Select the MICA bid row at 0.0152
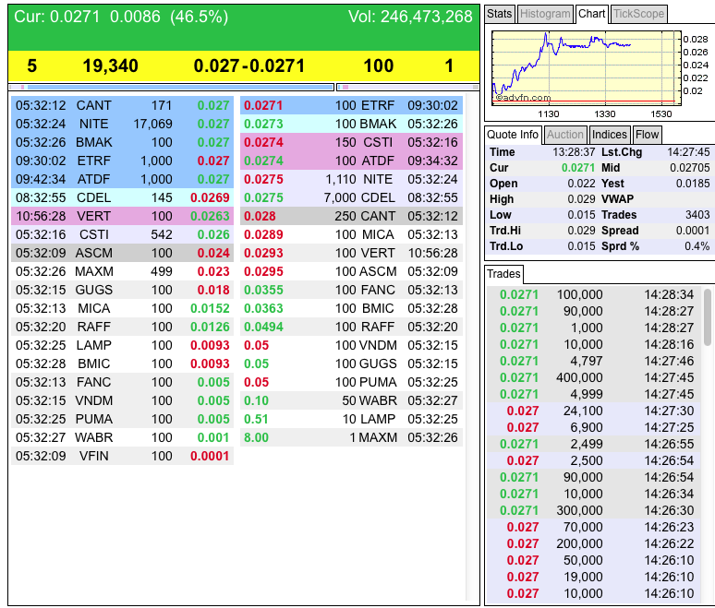 pos(122,308)
